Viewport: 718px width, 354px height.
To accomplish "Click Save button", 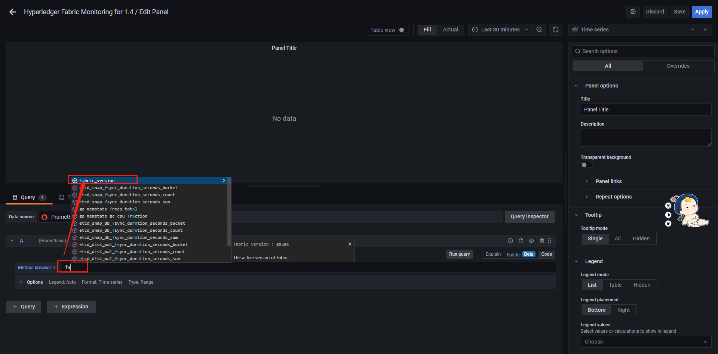I will point(679,12).
